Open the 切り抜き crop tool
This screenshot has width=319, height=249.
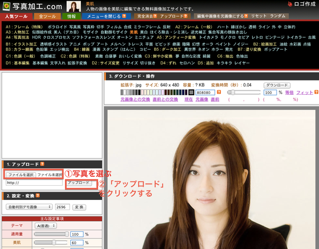click(148, 63)
